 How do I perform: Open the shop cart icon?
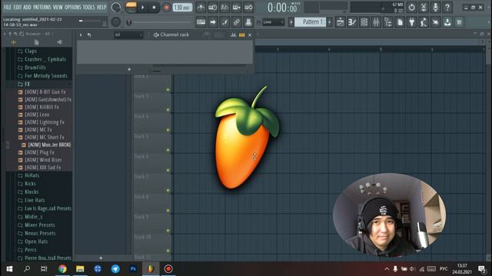[x=460, y=22]
